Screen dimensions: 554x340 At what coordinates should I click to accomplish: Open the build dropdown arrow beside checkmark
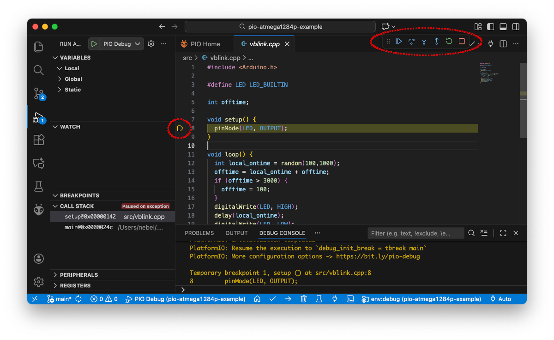479,44
